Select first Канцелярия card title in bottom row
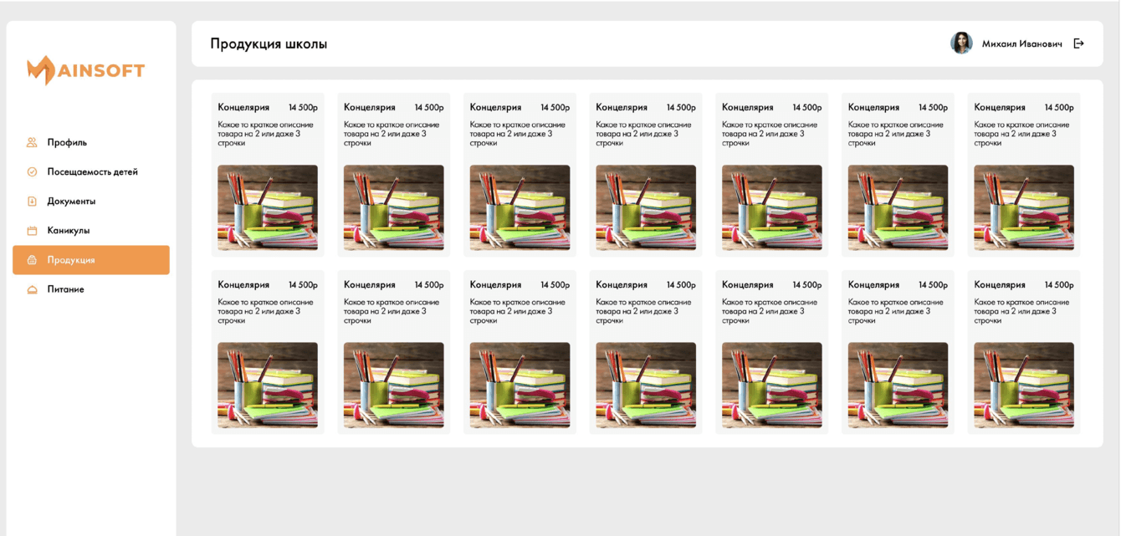The width and height of the screenshot is (1121, 536). tap(243, 285)
